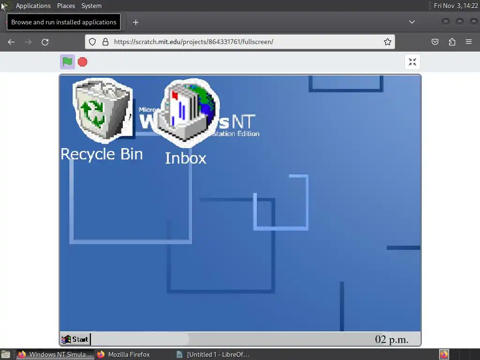Open the Applications menu
The image size is (480, 360).
[x=33, y=6]
